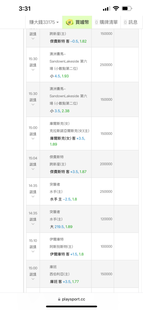Tap the cellular signal bars icon

(107, 9)
